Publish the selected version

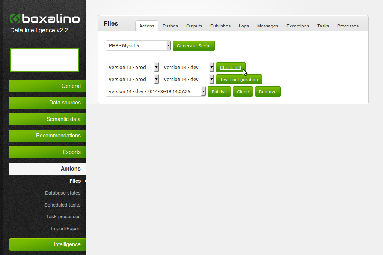(219, 92)
